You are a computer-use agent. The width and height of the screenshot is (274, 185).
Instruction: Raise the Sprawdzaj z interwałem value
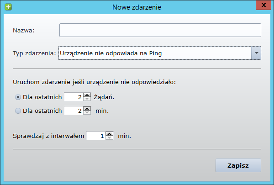coord(109,133)
